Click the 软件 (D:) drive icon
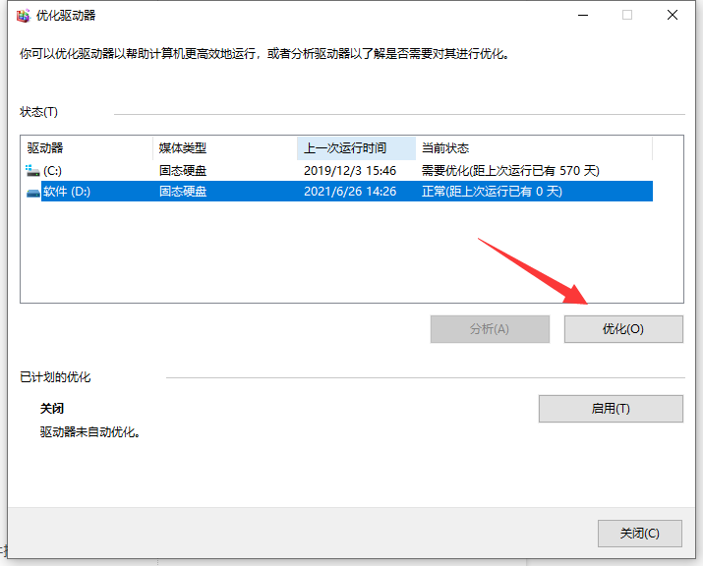Image resolution: width=703 pixels, height=566 pixels. [33, 192]
